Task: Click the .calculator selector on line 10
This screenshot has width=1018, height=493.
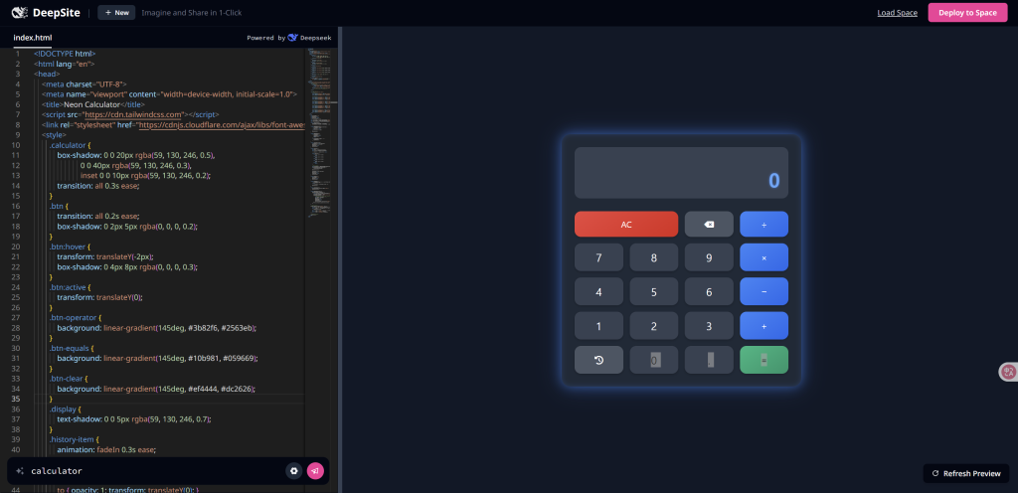Action: point(68,145)
